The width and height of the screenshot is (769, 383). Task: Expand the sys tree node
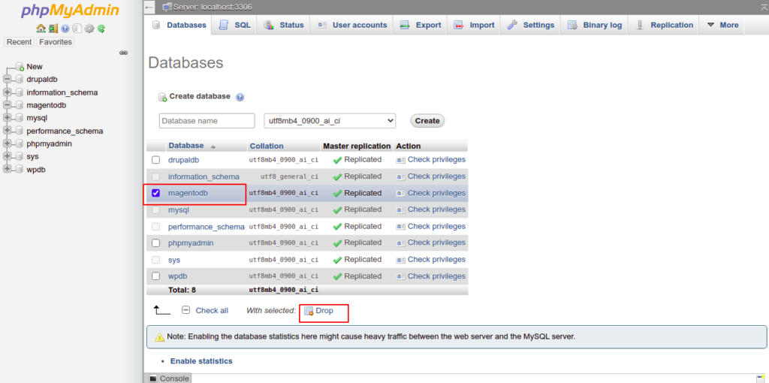point(7,156)
